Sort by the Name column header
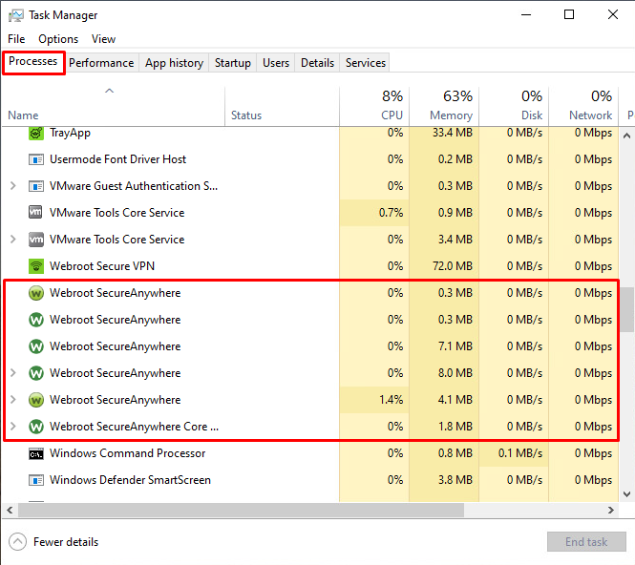The height and width of the screenshot is (565, 635). [x=113, y=106]
